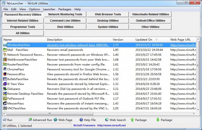Open the nirsoft.net link in status bar
Screen dimensions: 202x130
[111, 125]
